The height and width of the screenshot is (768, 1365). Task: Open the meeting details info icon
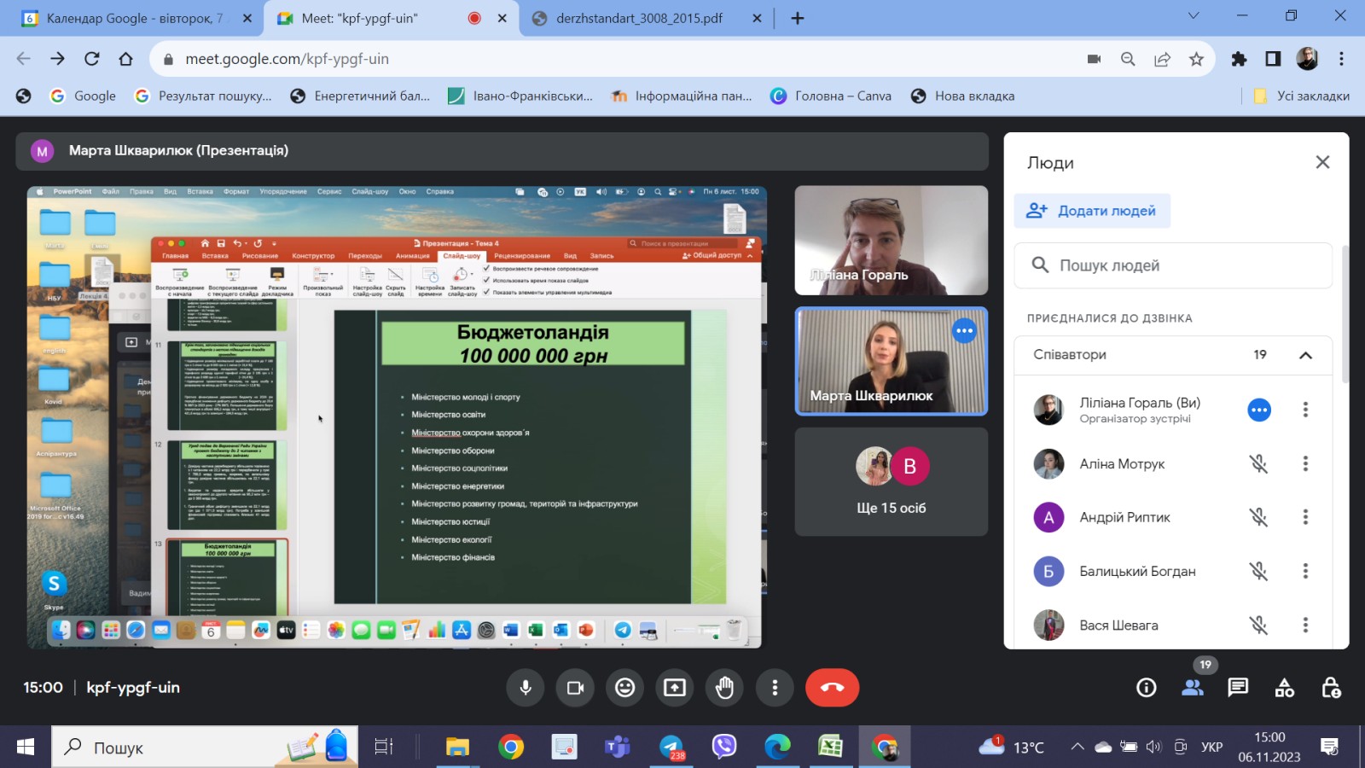coord(1147,688)
